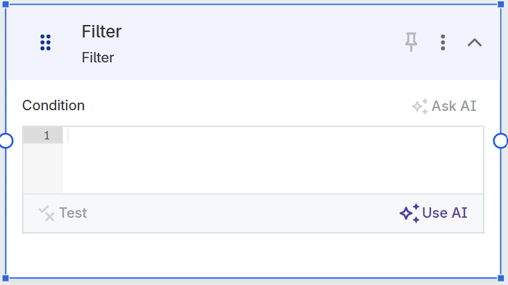Click the right connector port circle
Screen dimensions: 508x285
pos(500,141)
